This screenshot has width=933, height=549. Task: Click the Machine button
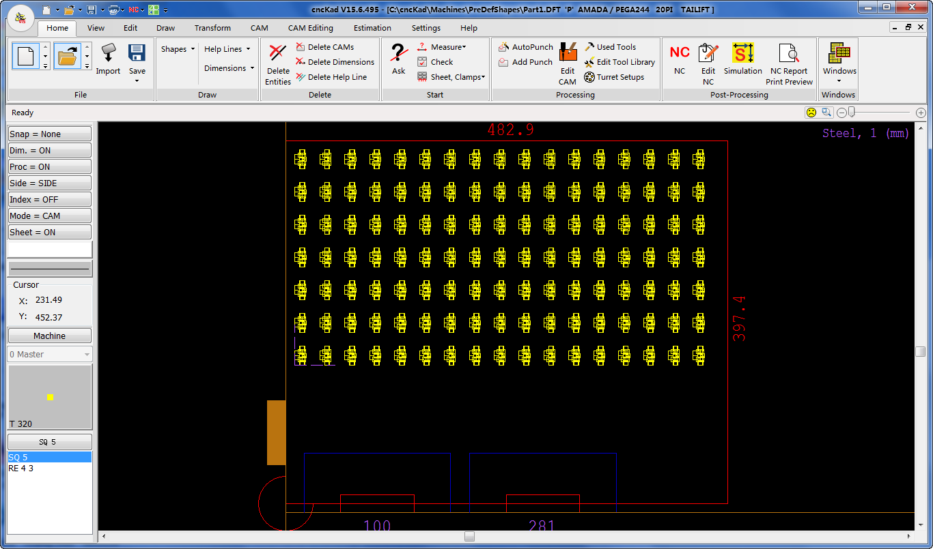pyautogui.click(x=49, y=336)
